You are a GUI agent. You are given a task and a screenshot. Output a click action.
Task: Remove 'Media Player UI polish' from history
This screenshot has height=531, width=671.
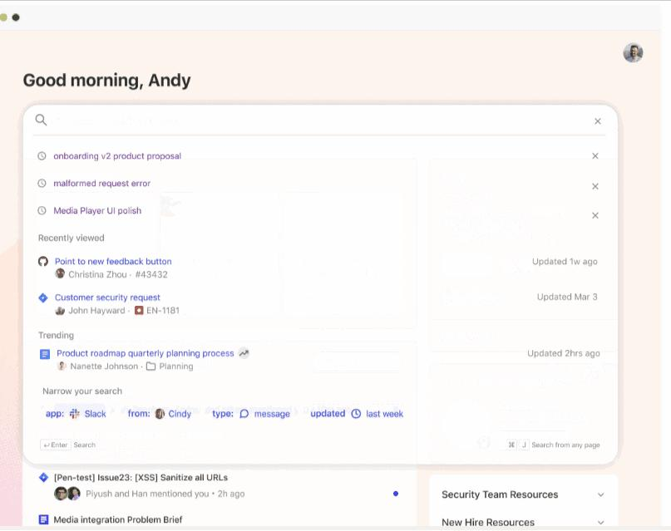595,215
